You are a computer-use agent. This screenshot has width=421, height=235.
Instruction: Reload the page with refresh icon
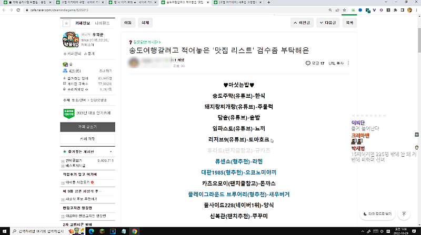point(18,10)
